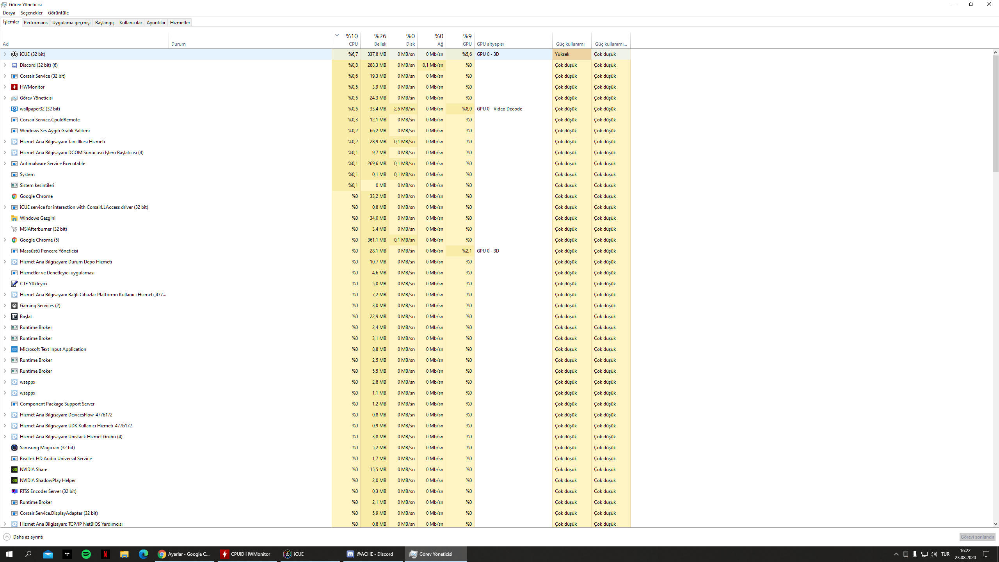The width and height of the screenshot is (999, 562).
Task: Click the HWMonitor process icon
Action: click(x=14, y=87)
